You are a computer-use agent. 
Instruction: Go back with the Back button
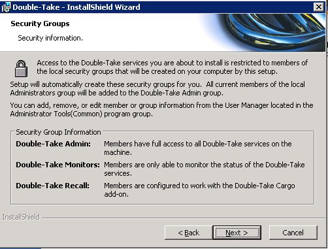coord(188,233)
